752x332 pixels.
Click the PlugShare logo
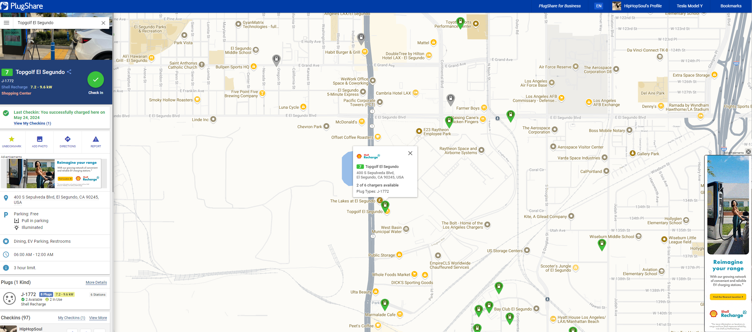tap(22, 6)
